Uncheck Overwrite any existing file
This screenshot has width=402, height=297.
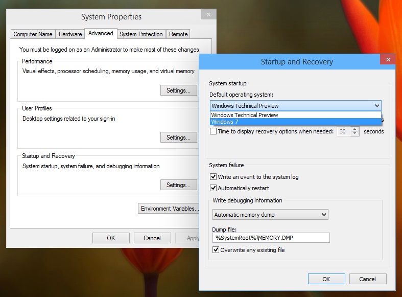pos(216,250)
